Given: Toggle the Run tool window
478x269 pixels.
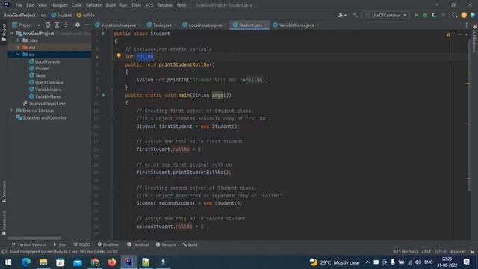Looking at the screenshot, I should [x=60, y=244].
